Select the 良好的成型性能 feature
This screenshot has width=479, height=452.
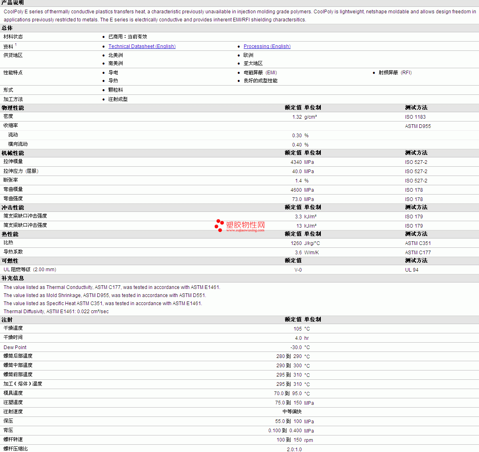tap(260, 81)
